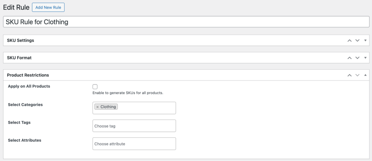Collapse the Product Restrictions panel toggle
This screenshot has height=161, width=372.
click(x=365, y=75)
